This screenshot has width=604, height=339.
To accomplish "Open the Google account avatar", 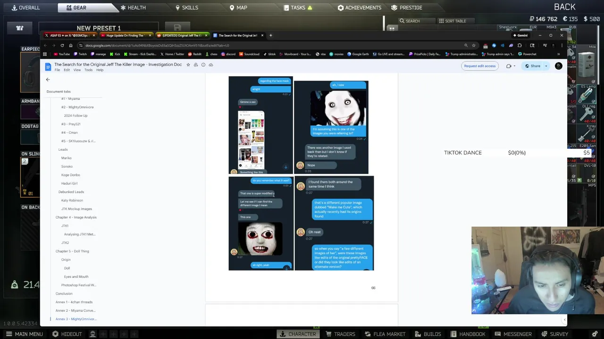I will 559,66.
